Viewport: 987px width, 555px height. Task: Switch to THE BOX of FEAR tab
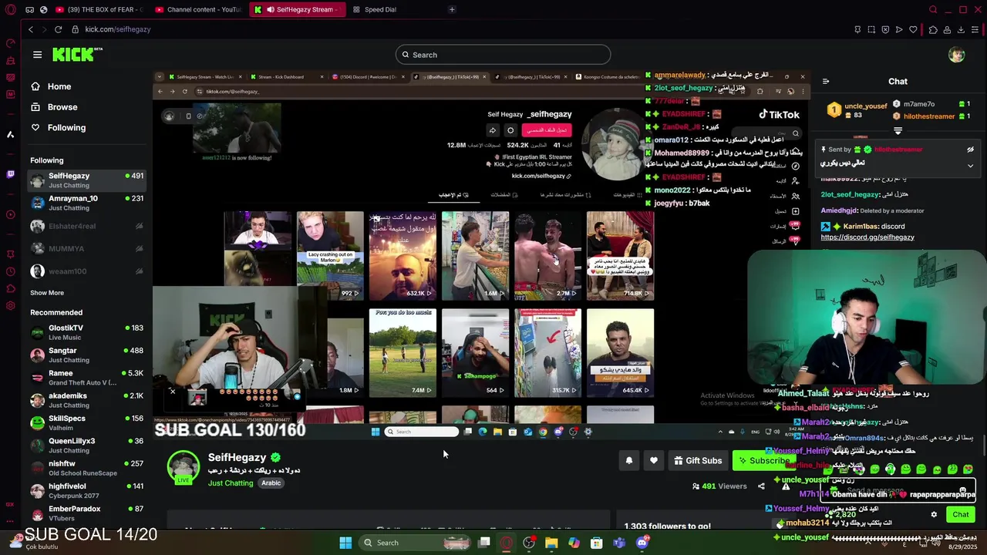click(99, 9)
